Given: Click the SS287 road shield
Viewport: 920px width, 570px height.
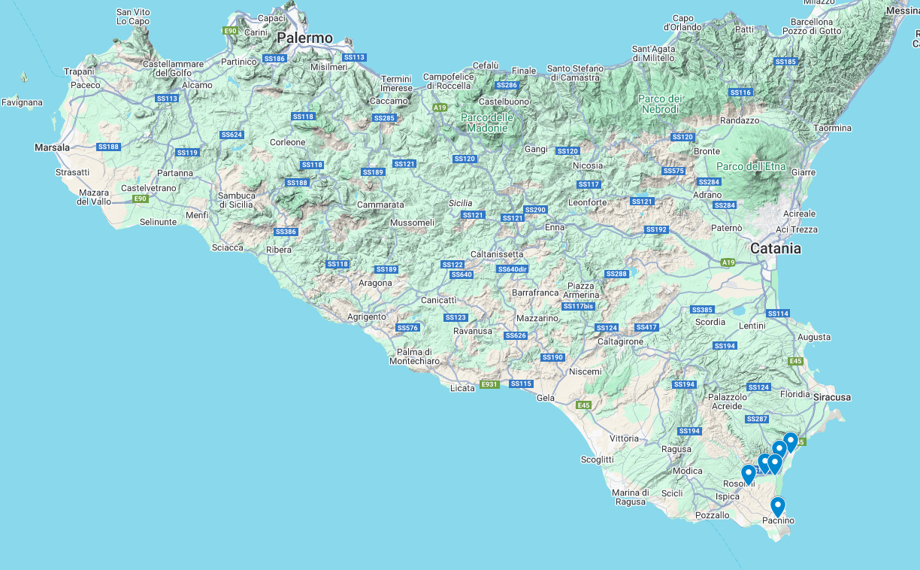Looking at the screenshot, I should tap(756, 419).
